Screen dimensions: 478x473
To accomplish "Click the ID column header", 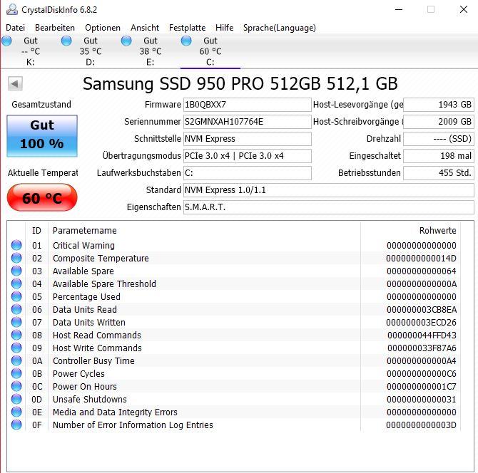I will pos(36,230).
